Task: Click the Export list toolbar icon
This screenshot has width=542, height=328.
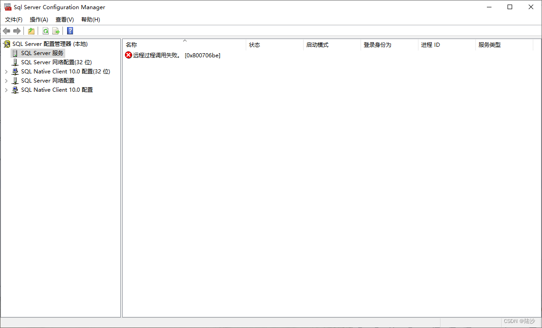Action: click(x=56, y=31)
